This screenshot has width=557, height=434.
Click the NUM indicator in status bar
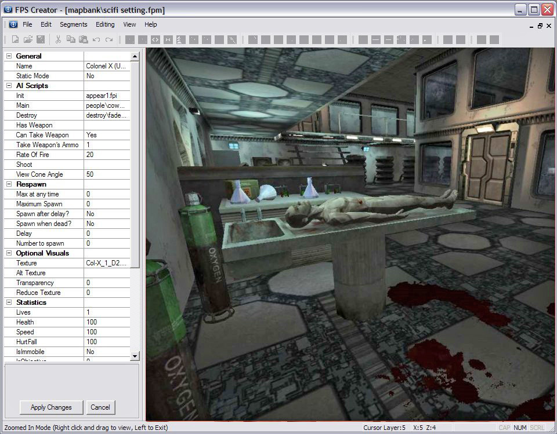tap(520, 428)
